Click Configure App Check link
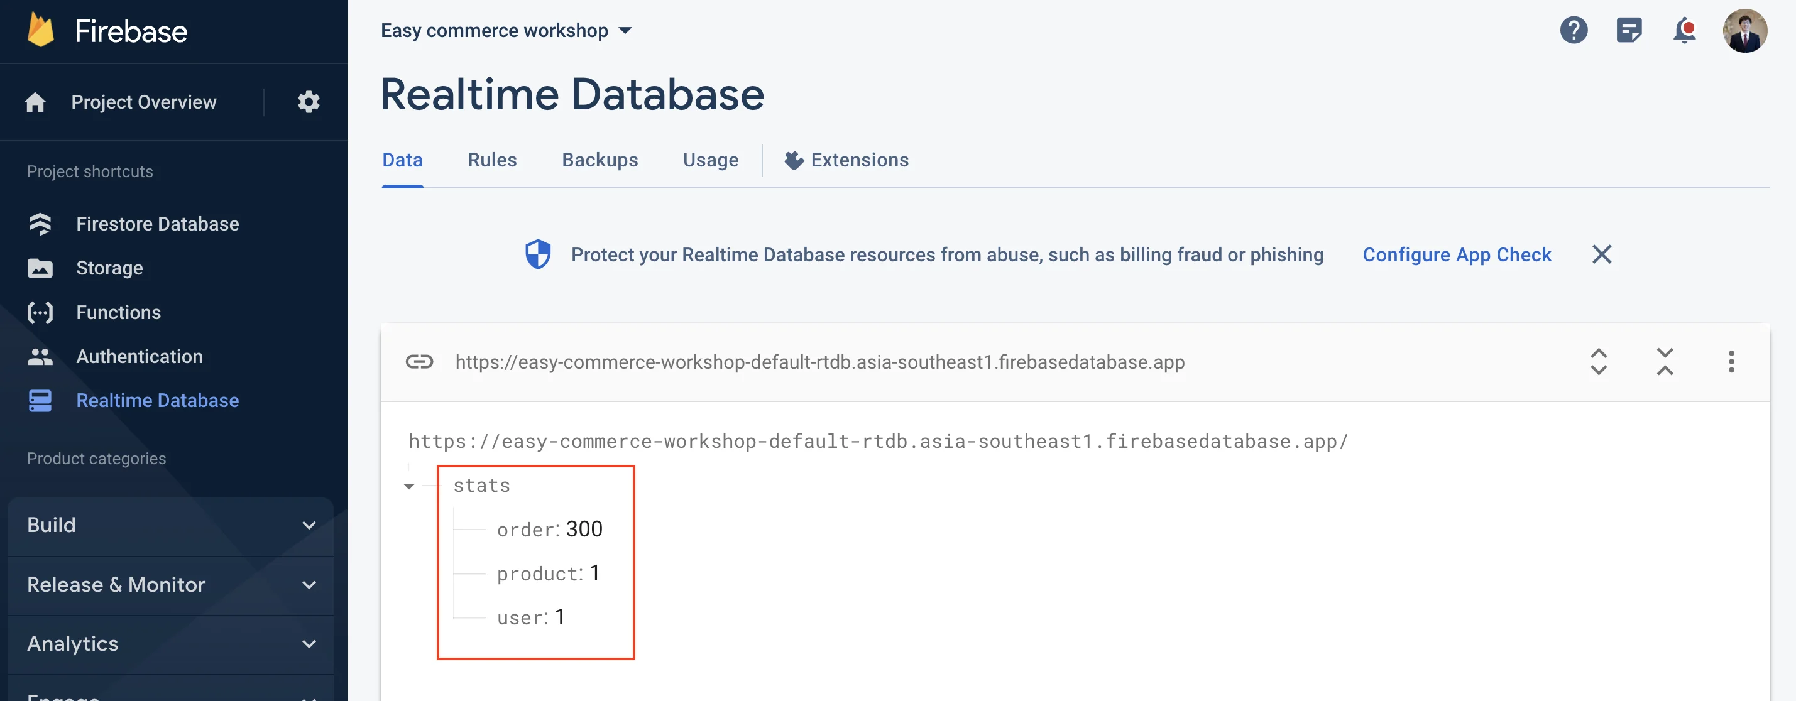1796x701 pixels. pyautogui.click(x=1457, y=255)
